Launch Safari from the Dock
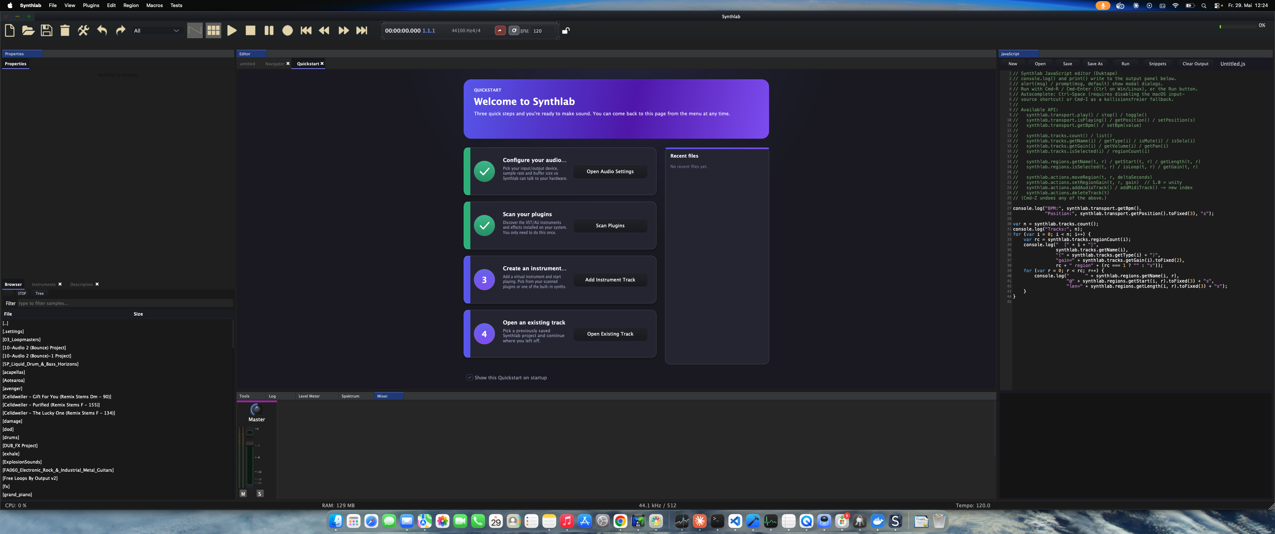The height and width of the screenshot is (534, 1275). click(x=371, y=521)
